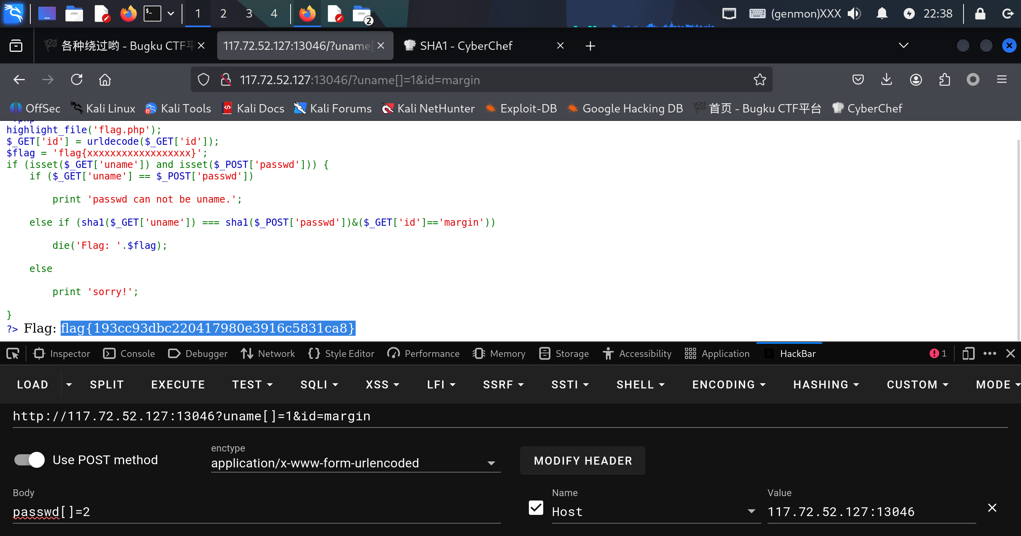Viewport: 1021px width, 536px height.
Task: Open the extensions puzzle icon
Action: (x=944, y=80)
